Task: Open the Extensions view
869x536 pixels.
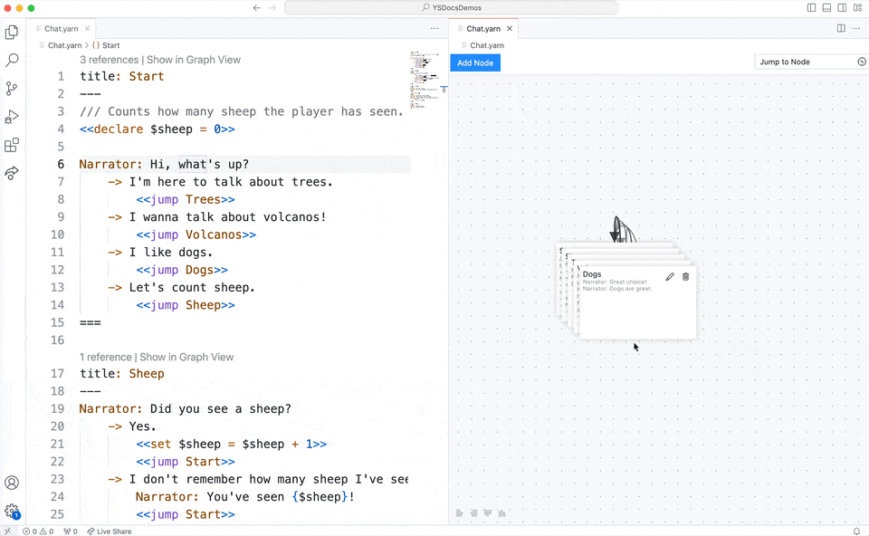Action: (x=12, y=145)
